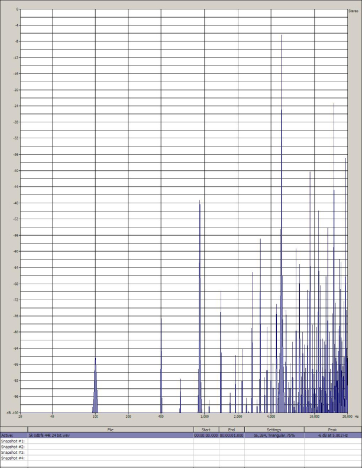The width and height of the screenshot is (362, 468).
Task: Click the 20,000 Hz axis label
Action: coord(347,417)
